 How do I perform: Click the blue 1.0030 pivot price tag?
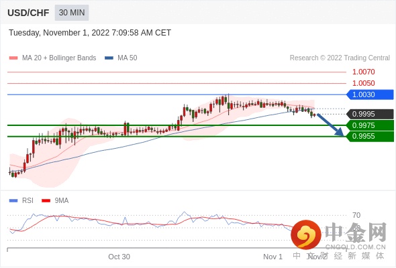(x=370, y=94)
